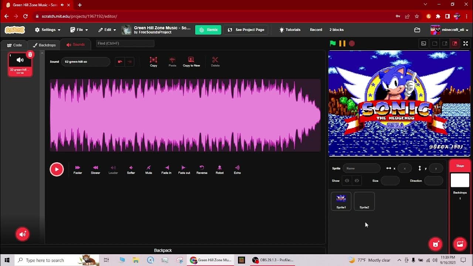The height and width of the screenshot is (266, 473).
Task: Bookmark this page with star icon
Action: [417, 16]
